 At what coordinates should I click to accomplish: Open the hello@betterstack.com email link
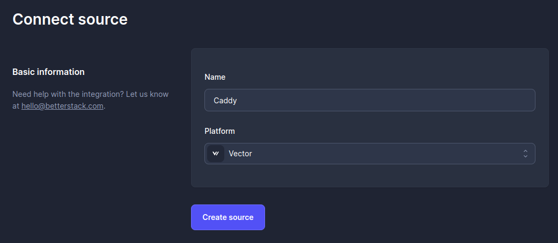[62, 106]
